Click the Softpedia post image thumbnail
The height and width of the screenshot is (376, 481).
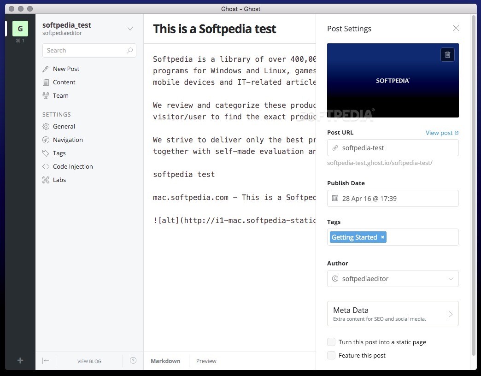(393, 80)
